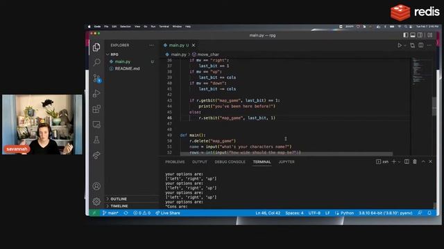
Task: Open the Terminal menu in menu bar
Action: tap(164, 26)
